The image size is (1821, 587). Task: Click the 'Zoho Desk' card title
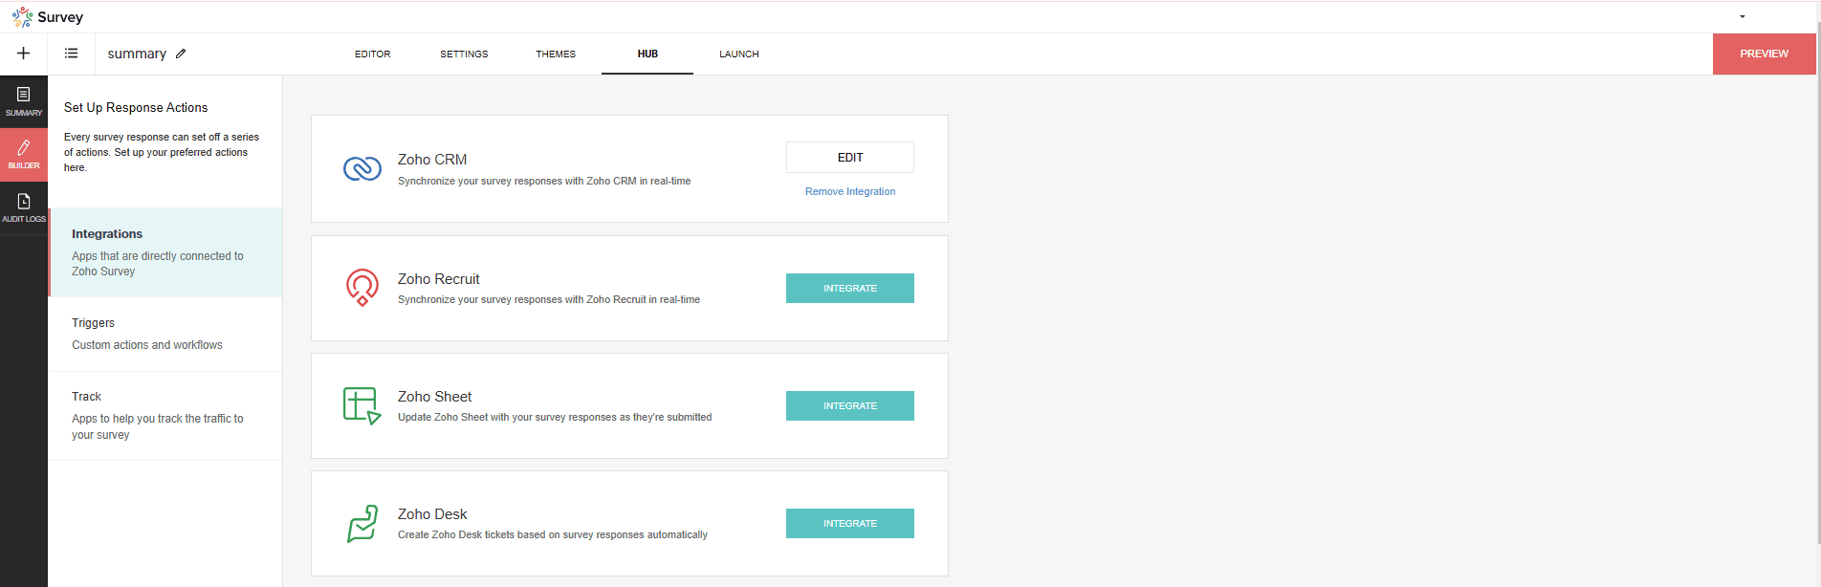[x=432, y=514]
